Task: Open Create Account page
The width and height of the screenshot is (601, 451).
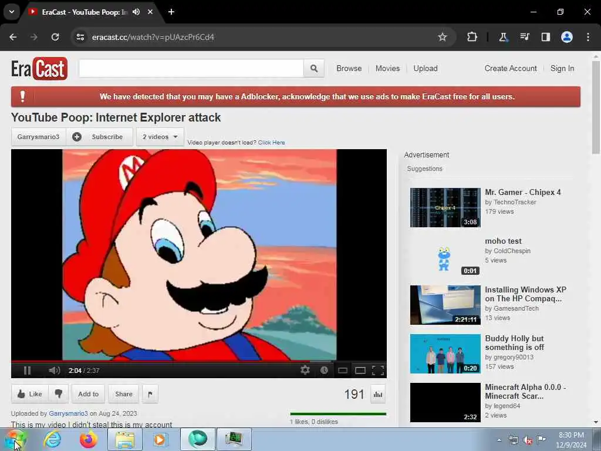Action: pos(511,68)
